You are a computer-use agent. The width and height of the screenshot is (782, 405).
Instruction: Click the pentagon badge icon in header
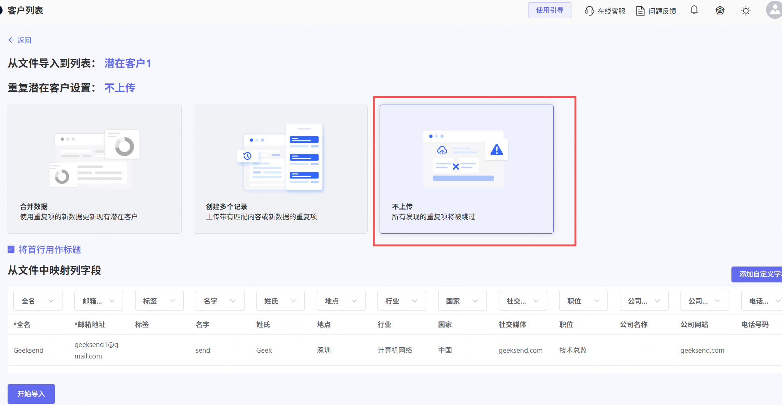720,10
